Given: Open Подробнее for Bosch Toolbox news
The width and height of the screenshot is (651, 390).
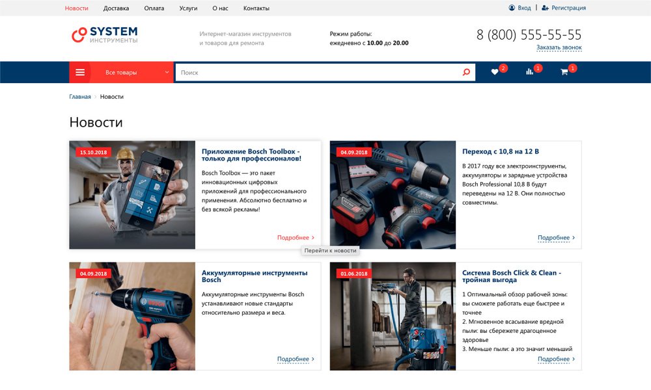Looking at the screenshot, I should (295, 238).
